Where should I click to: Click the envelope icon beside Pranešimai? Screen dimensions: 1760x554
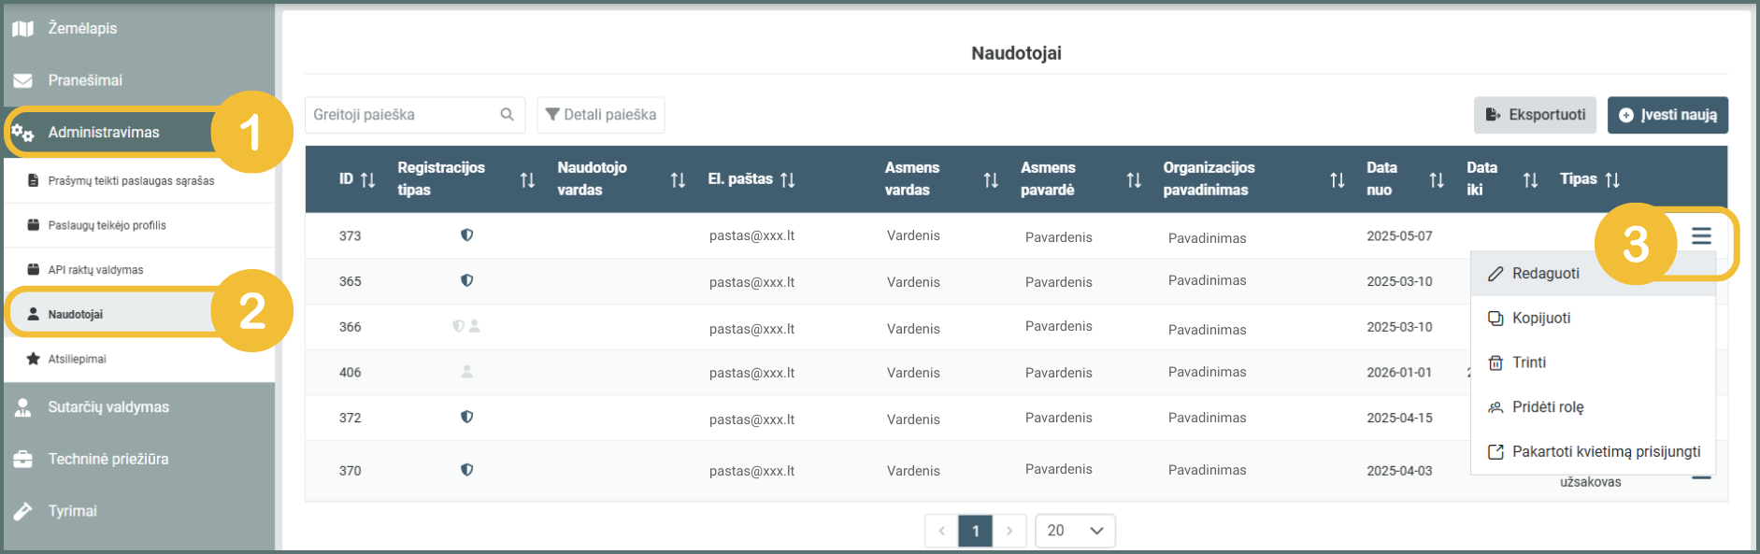tap(23, 80)
